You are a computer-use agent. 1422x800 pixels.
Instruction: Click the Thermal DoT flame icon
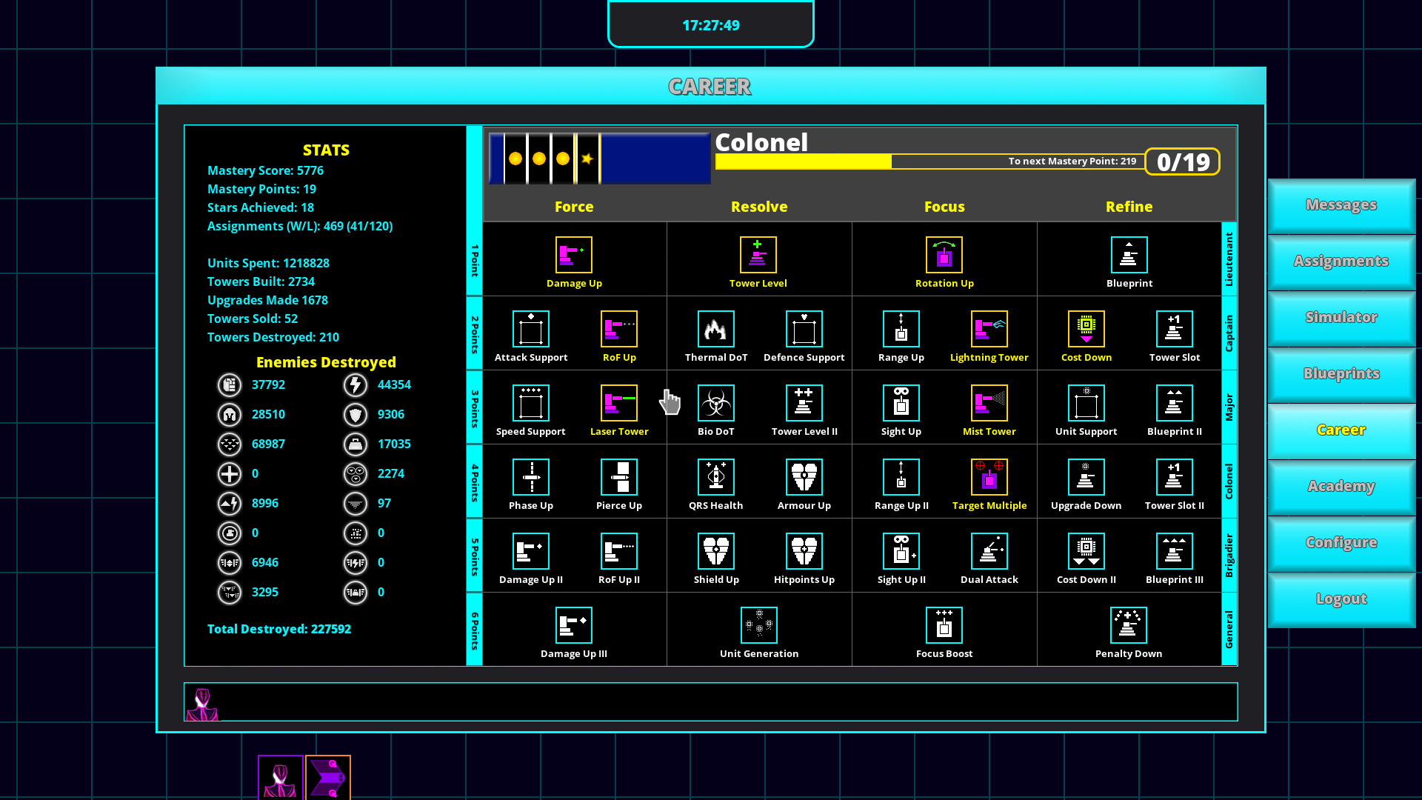pos(715,329)
